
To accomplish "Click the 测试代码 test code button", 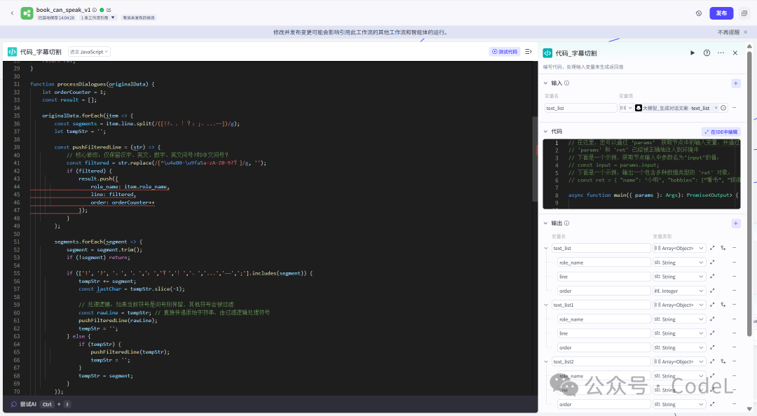I will [505, 52].
